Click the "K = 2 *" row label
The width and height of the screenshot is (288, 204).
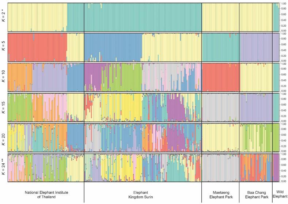click(x=4, y=17)
